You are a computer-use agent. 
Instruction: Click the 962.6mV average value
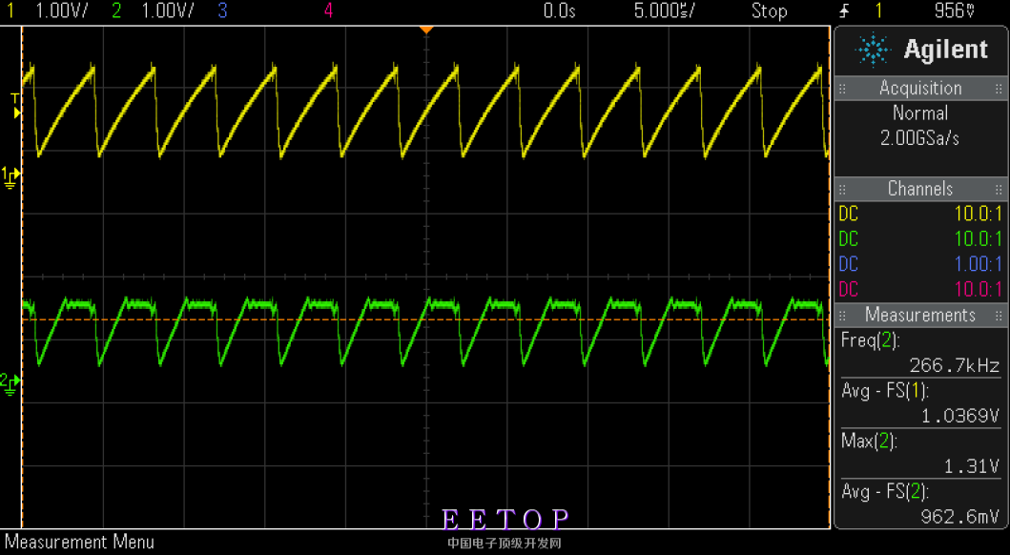[959, 516]
